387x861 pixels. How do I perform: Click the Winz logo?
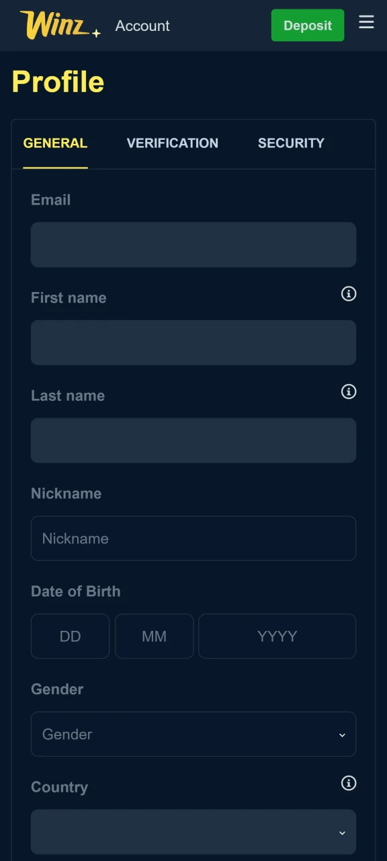coord(54,24)
